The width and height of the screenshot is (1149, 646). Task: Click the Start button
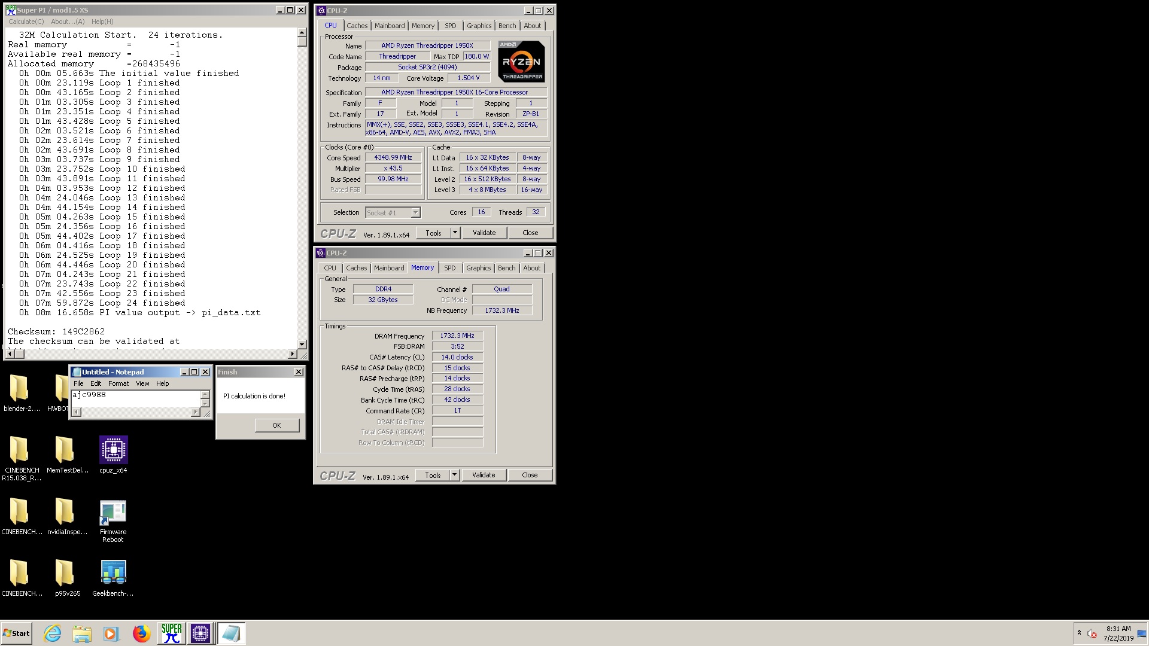point(17,633)
